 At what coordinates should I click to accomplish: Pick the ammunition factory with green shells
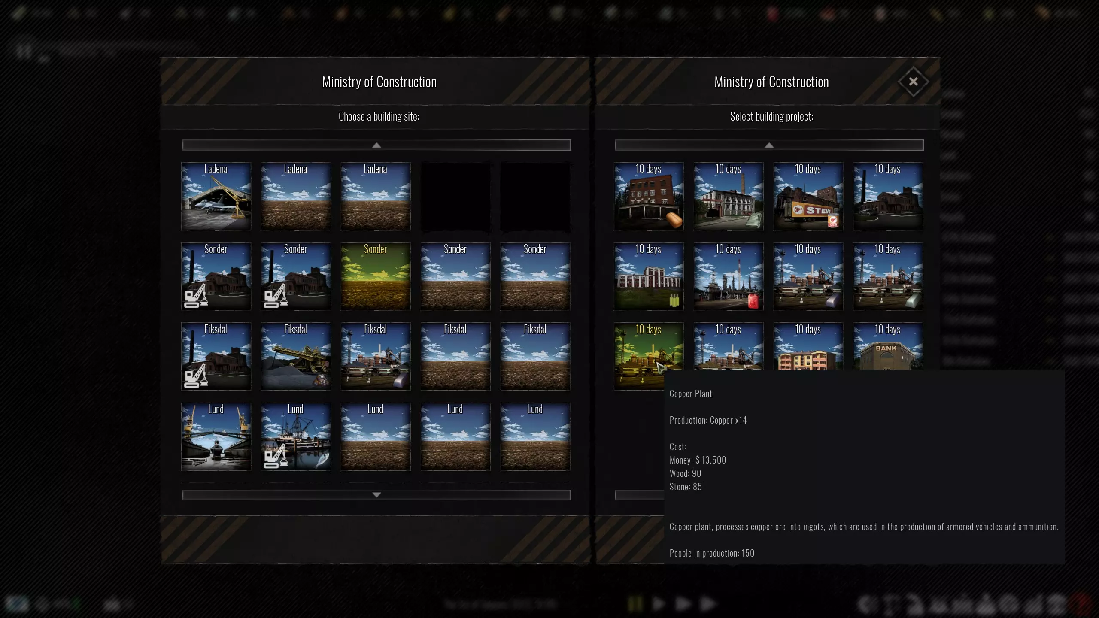(x=648, y=276)
